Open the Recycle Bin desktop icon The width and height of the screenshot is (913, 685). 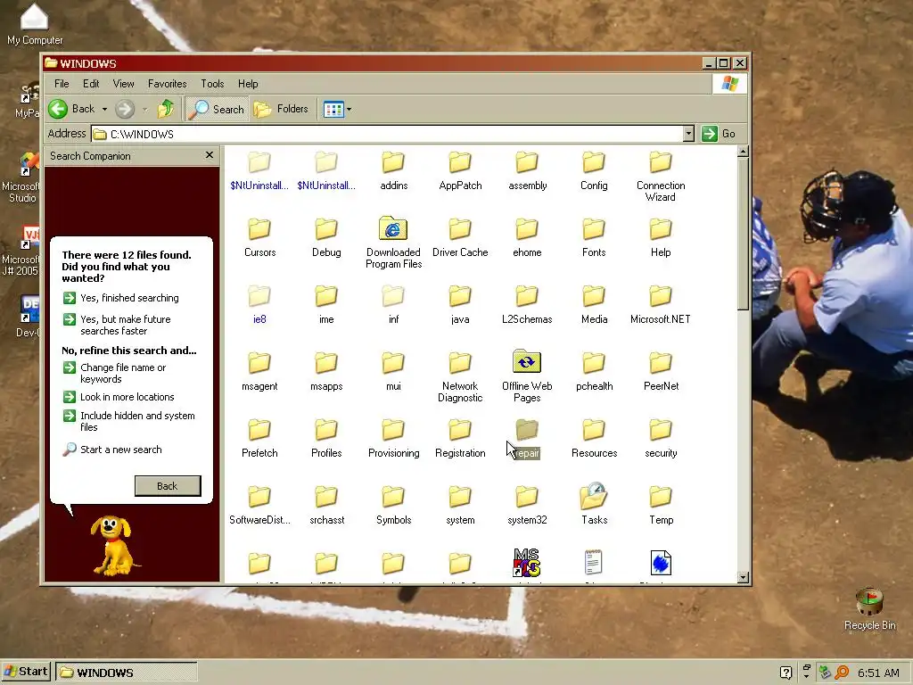(870, 608)
